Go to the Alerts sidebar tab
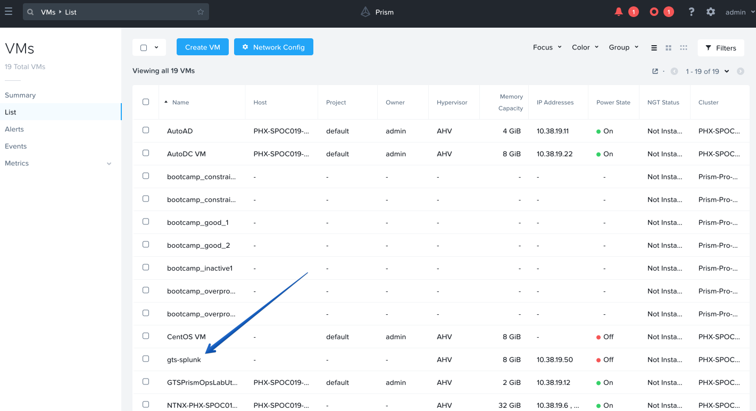Screen dimensions: 756x411 pos(14,129)
